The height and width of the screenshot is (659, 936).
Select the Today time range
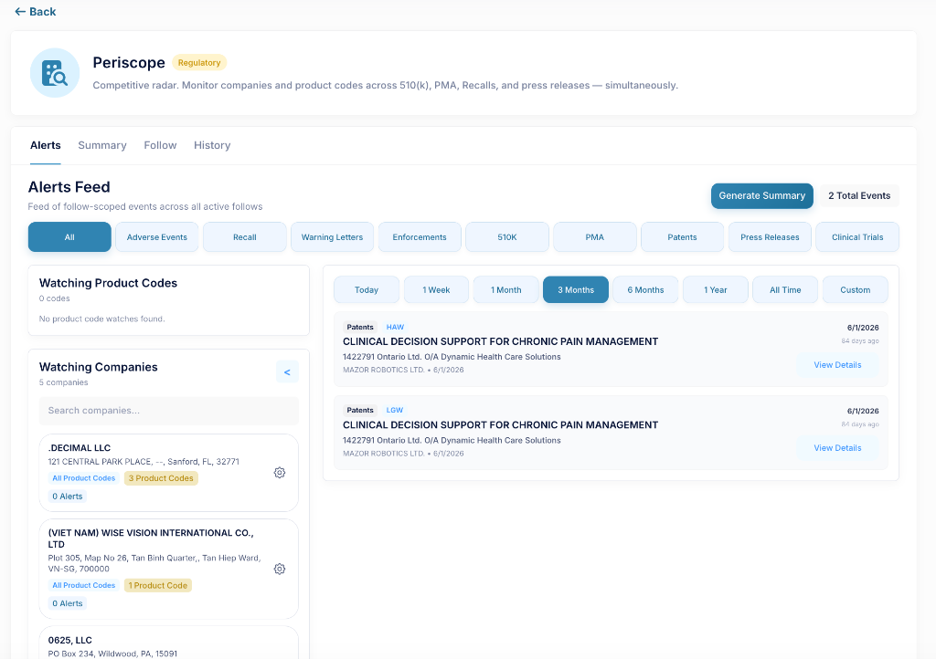tap(367, 289)
